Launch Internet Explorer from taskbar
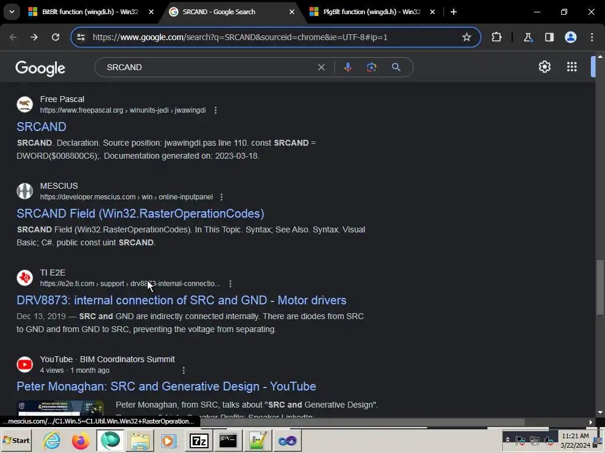 coord(52,440)
